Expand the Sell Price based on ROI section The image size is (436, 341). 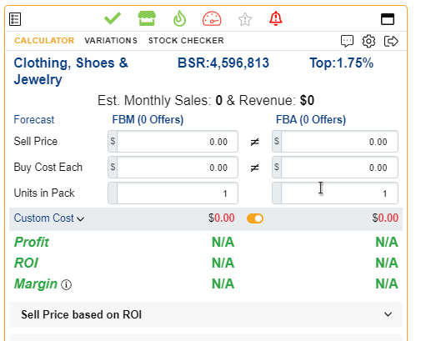(206, 314)
